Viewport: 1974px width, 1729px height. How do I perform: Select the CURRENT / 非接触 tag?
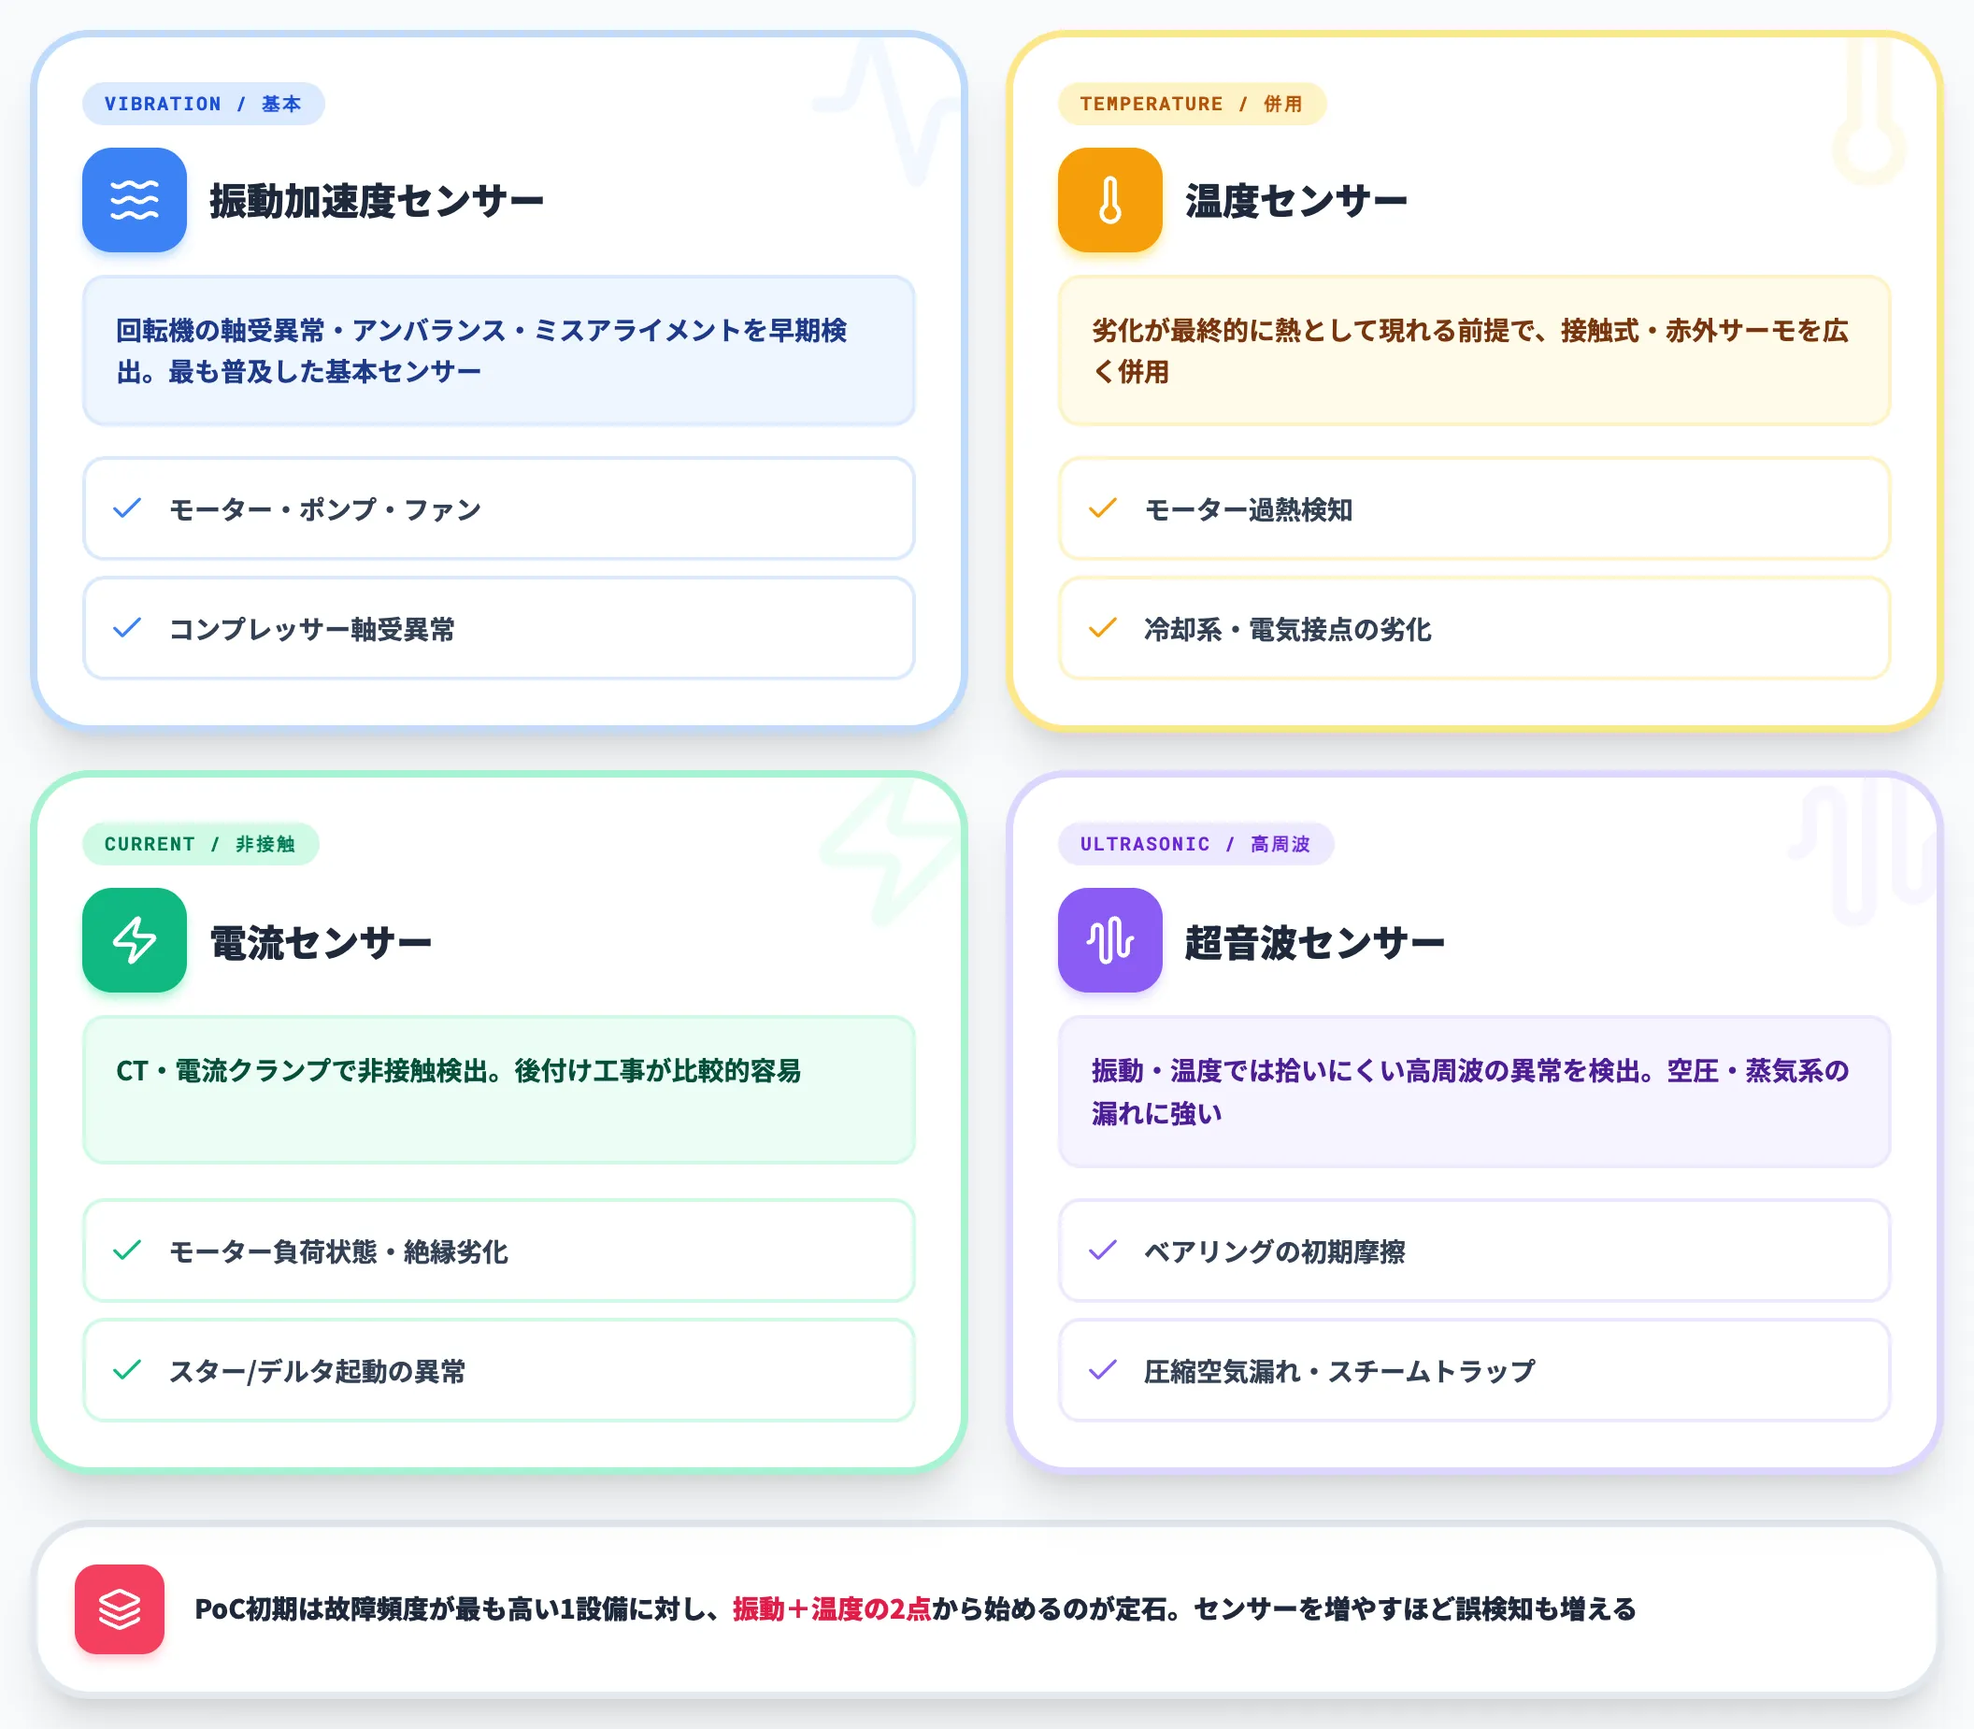tap(201, 843)
